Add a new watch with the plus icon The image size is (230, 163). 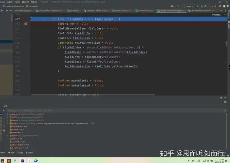4,110
